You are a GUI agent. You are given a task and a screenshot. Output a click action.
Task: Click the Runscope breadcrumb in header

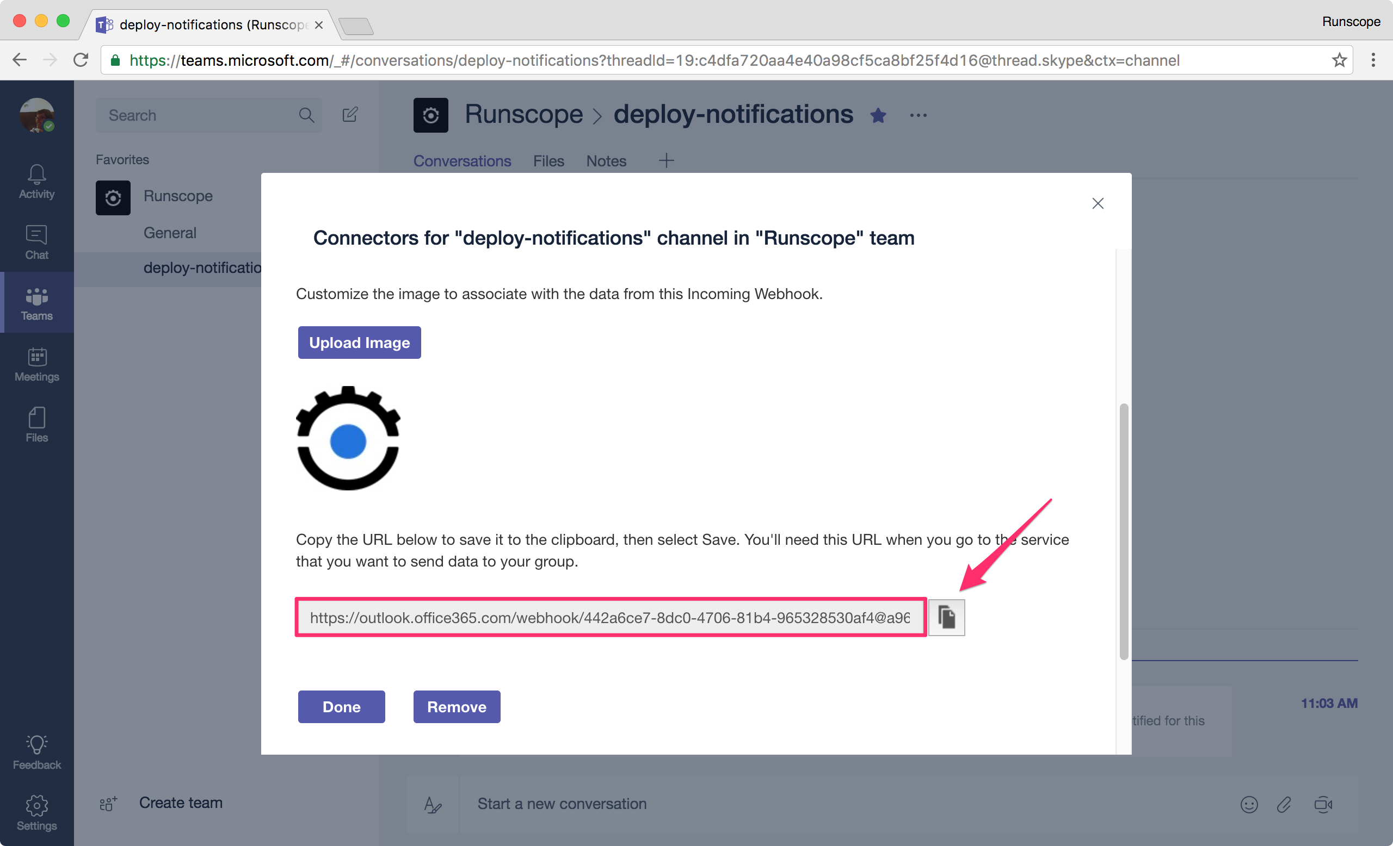pos(523,114)
